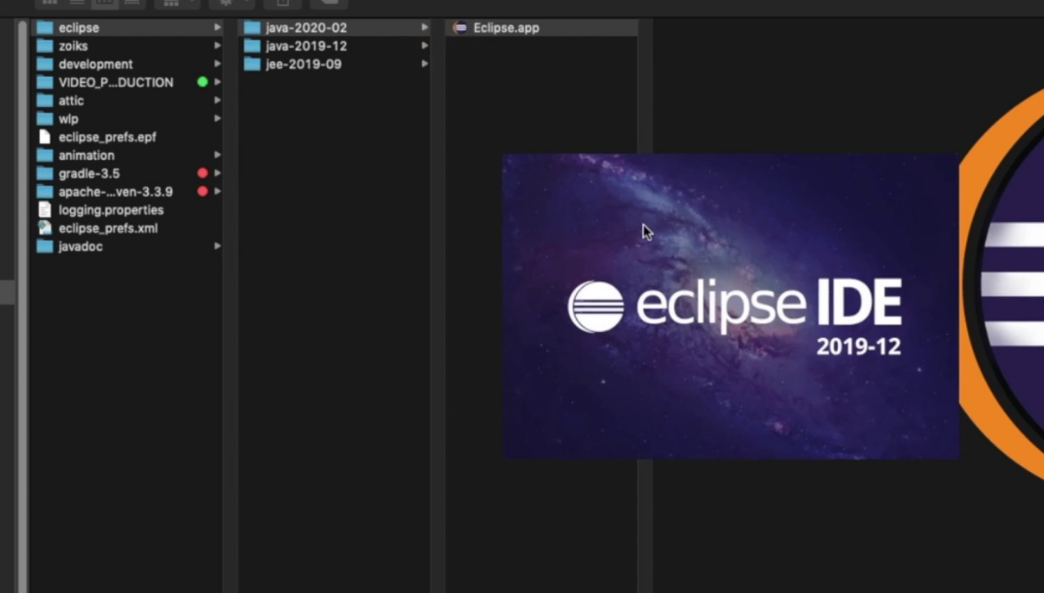This screenshot has height=593, width=1044.
Task: Click the red tag dot on apache-...ven-3.3.9
Action: tap(202, 191)
